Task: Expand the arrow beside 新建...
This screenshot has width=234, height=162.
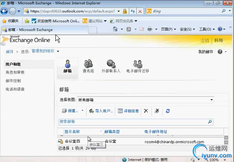Action: click(82, 111)
